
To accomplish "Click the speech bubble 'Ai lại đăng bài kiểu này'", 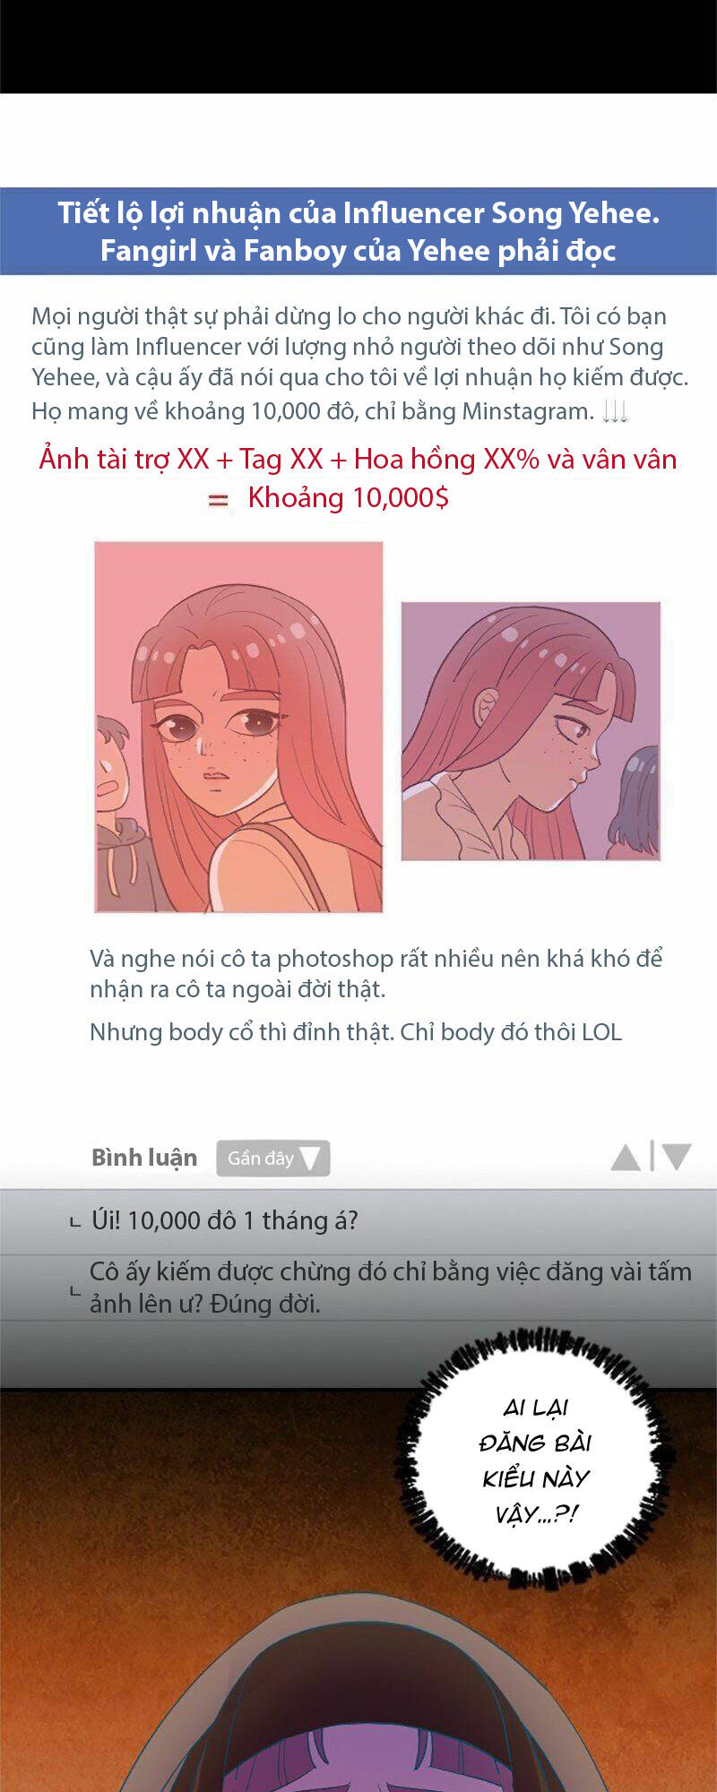I will click(x=536, y=1460).
